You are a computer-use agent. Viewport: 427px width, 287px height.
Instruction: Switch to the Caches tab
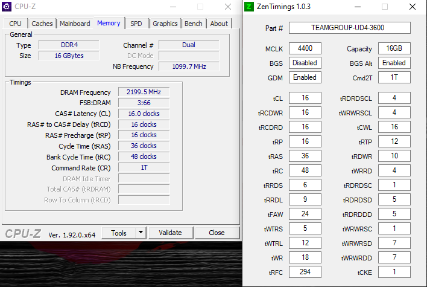point(42,24)
